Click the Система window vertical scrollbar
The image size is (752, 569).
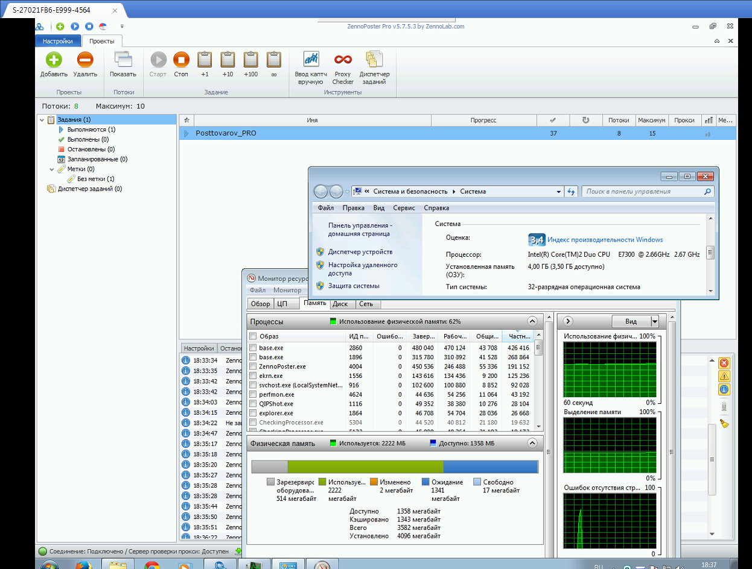pyautogui.click(x=710, y=254)
